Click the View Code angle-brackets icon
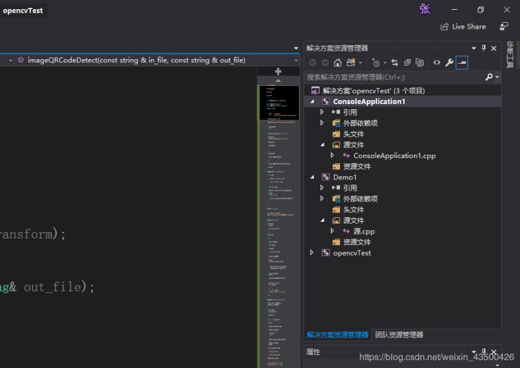The width and height of the screenshot is (520, 368). coord(436,63)
